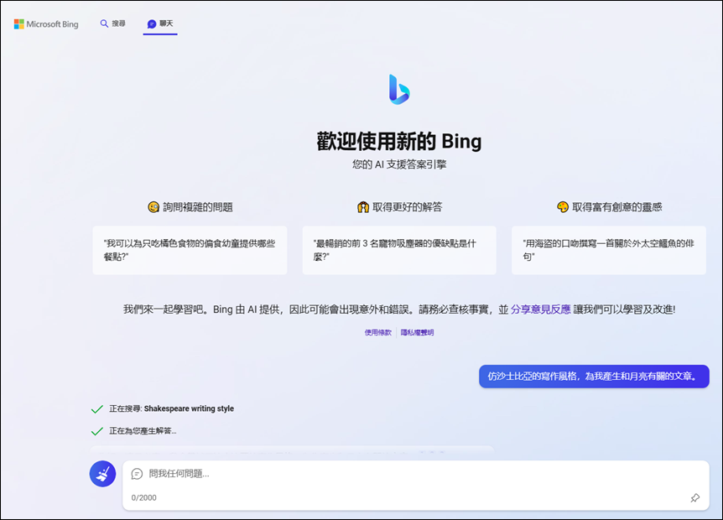Click the palette emoji next to 取得富有創意的靈感
Screen dimensions: 723x520
point(563,207)
